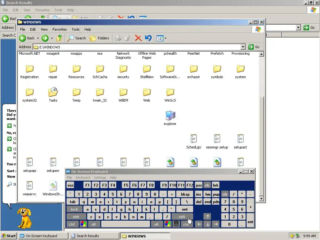Open the View menu in Search Results
320x240 pixels.
coord(27,10)
